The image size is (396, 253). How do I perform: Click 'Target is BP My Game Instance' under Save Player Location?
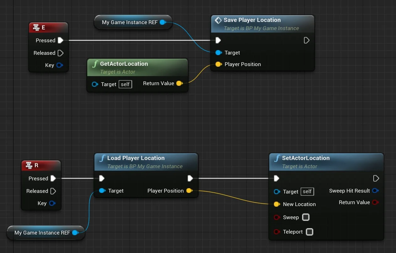tap(261, 28)
